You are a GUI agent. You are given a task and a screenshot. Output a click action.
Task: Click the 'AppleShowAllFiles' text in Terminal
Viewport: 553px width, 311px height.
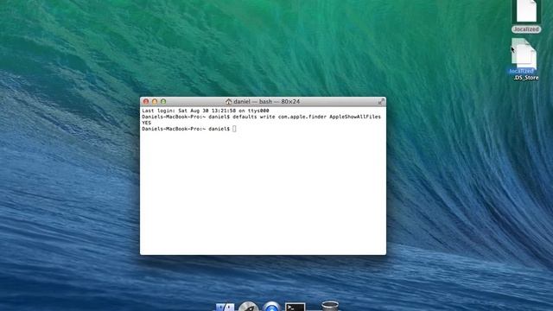click(355, 117)
